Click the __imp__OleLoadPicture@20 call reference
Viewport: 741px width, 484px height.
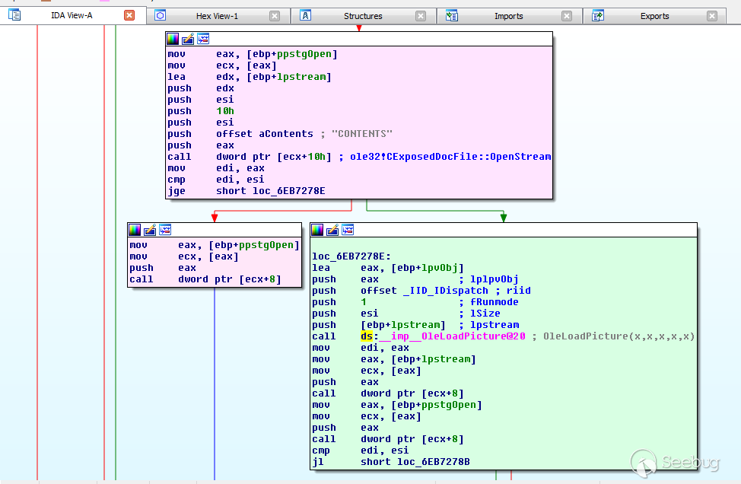coord(452,336)
